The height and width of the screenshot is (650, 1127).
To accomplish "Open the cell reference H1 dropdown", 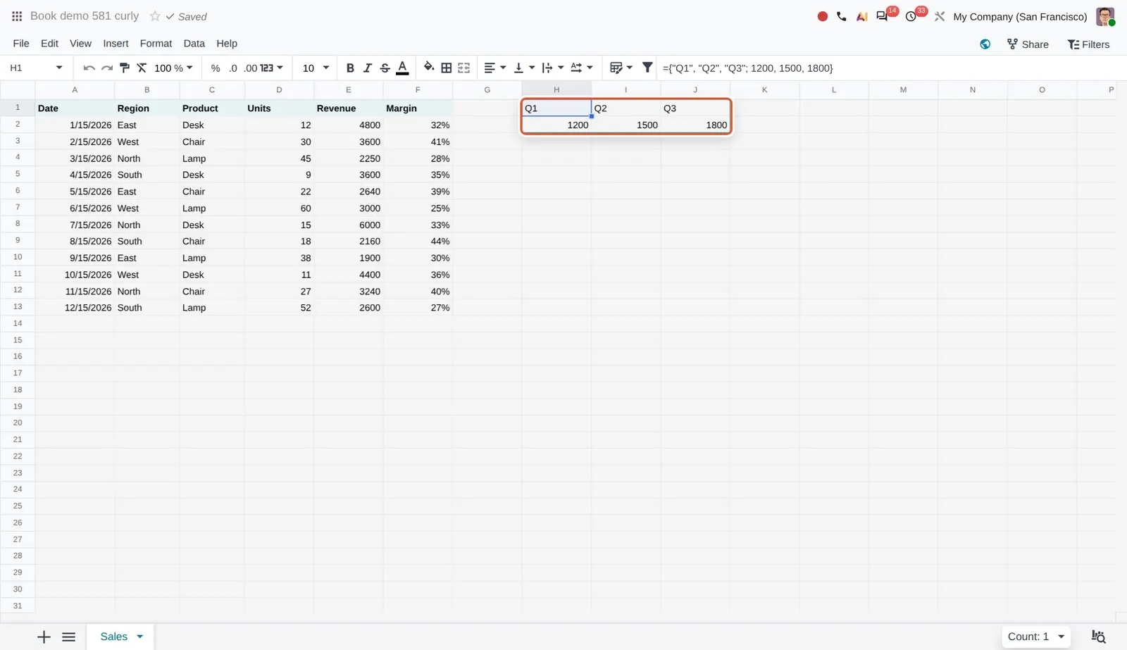I will tap(59, 68).
